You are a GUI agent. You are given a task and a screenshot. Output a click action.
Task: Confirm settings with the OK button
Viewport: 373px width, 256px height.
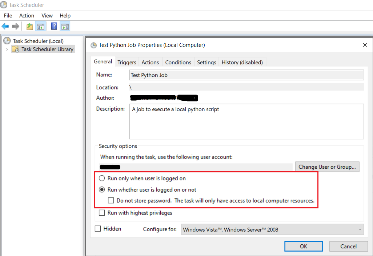tap(303, 246)
